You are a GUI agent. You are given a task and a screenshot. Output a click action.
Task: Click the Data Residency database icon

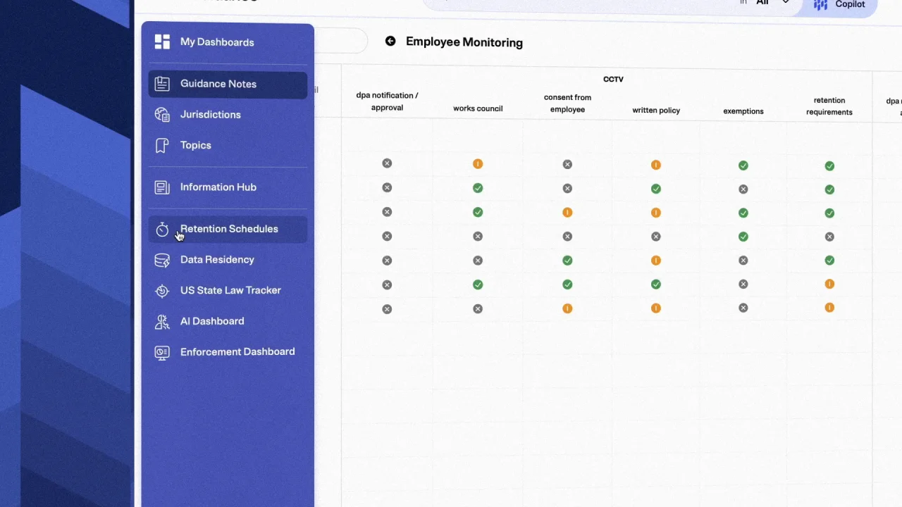point(162,261)
